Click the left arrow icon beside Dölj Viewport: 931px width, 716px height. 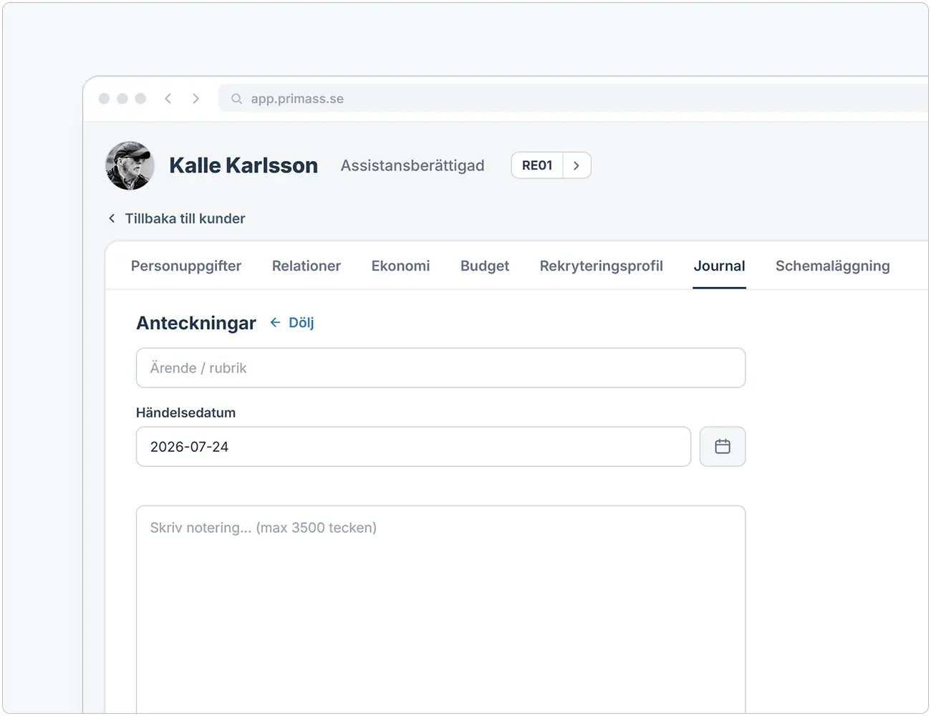point(275,323)
